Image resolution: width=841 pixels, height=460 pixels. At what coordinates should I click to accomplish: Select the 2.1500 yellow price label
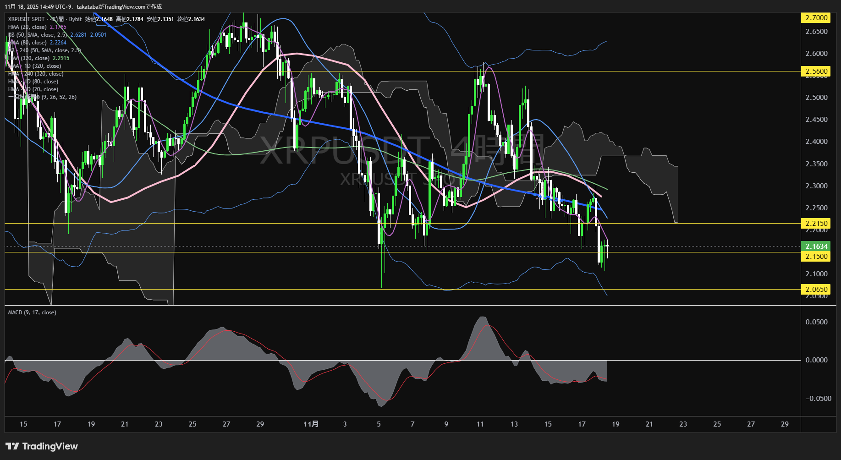tap(816, 257)
